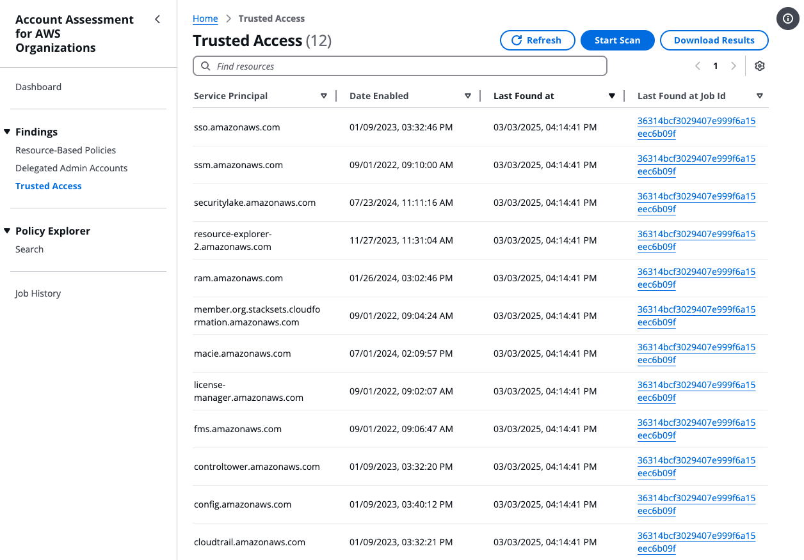Click securitylake.amazonaws.com service principal
Viewport: 804px width, 560px height.
tap(255, 203)
